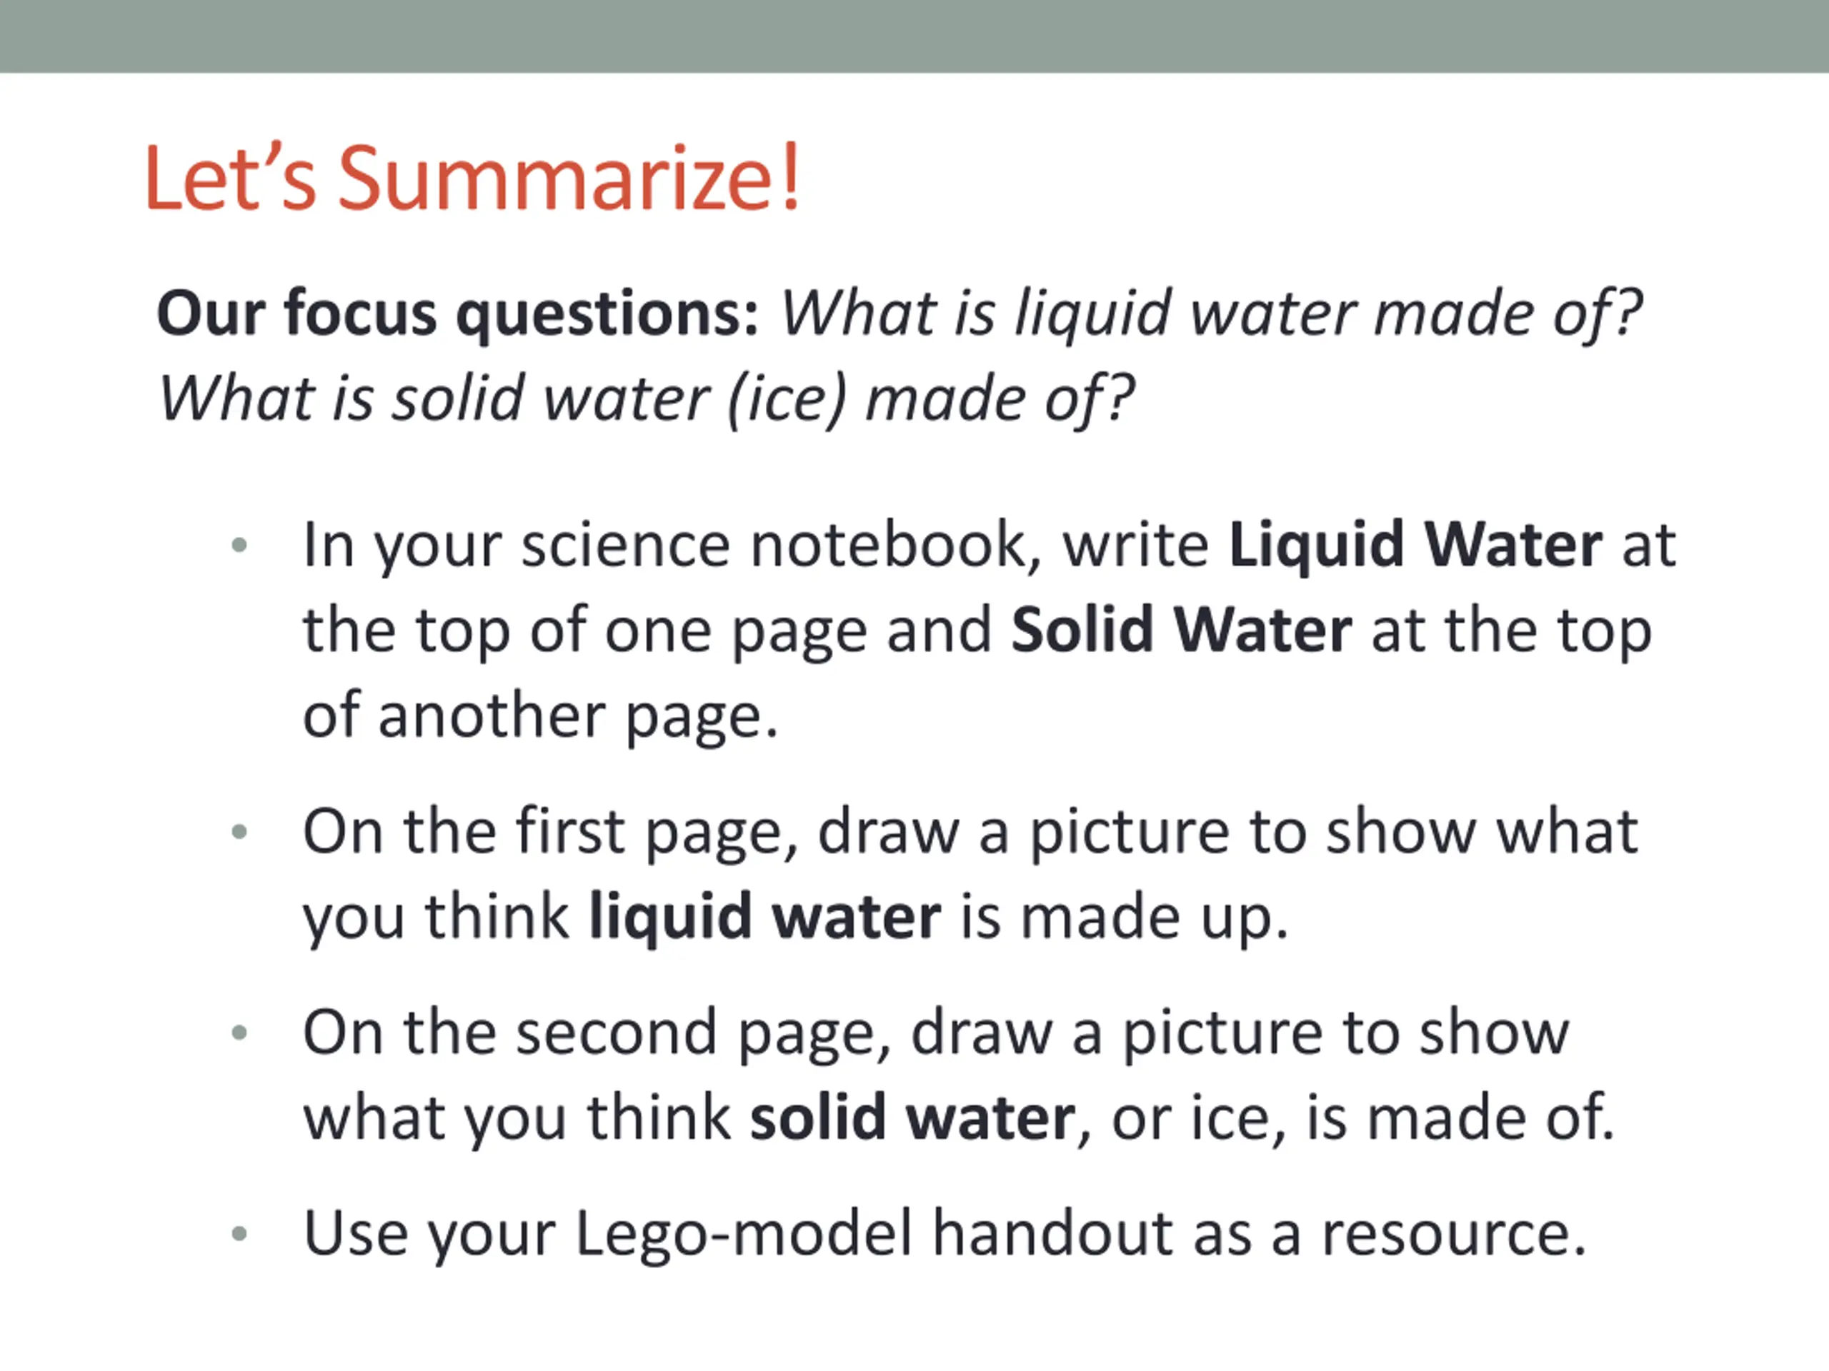Click the second bullet point dot
The image size is (1829, 1371).
tap(240, 832)
